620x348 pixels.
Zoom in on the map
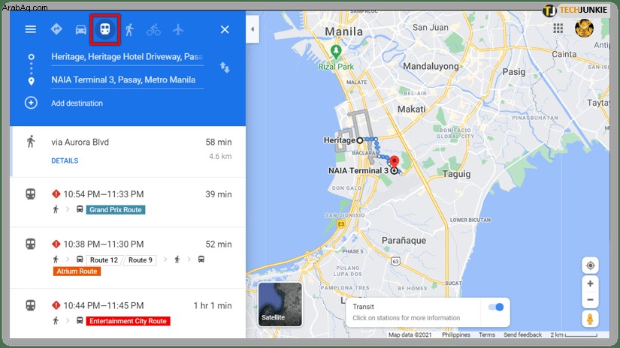click(x=590, y=283)
